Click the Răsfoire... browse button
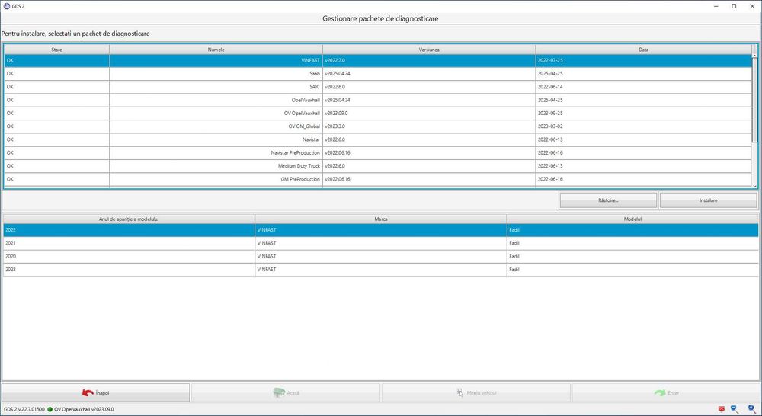Viewport: 762px width, 416px height. click(x=608, y=200)
